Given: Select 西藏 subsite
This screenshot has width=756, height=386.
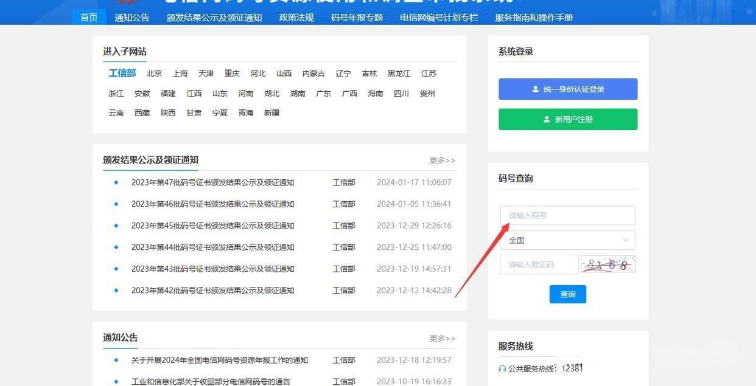Looking at the screenshot, I should point(142,113).
